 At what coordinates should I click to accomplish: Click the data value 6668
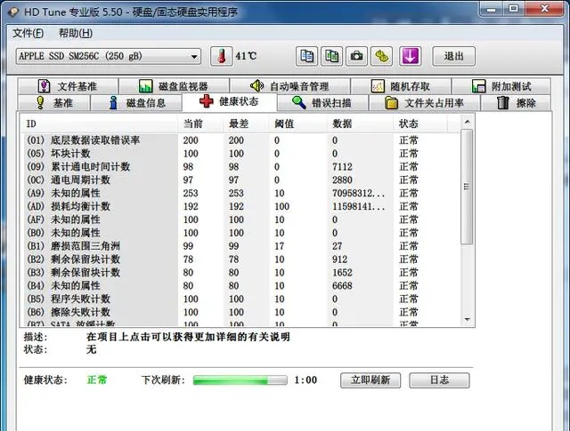[x=342, y=286]
